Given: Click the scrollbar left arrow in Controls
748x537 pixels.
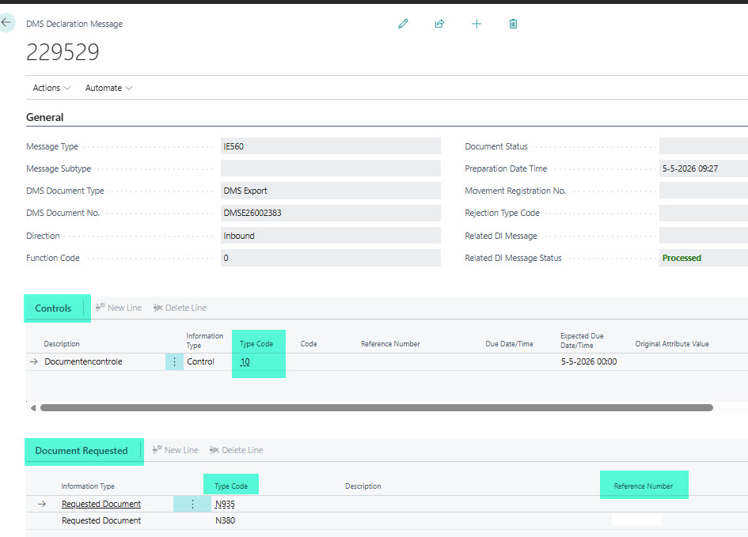Looking at the screenshot, I should [x=33, y=408].
